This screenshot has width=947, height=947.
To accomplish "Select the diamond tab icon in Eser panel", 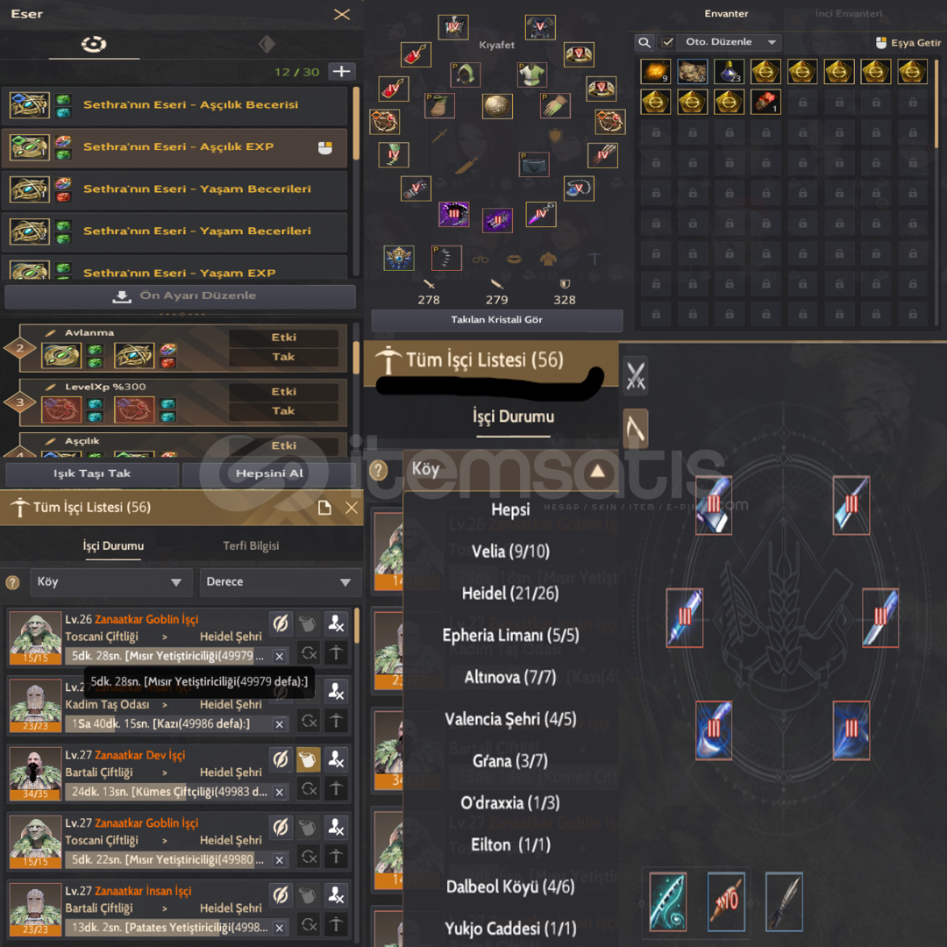I will [267, 44].
